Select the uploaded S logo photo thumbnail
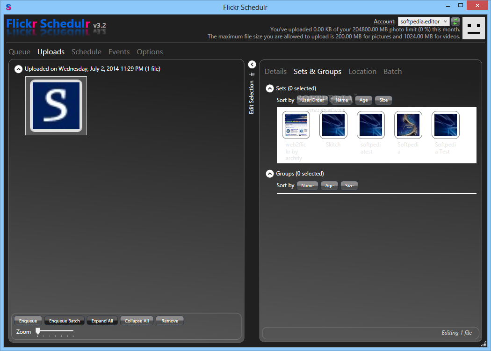491x351 pixels. (x=56, y=106)
